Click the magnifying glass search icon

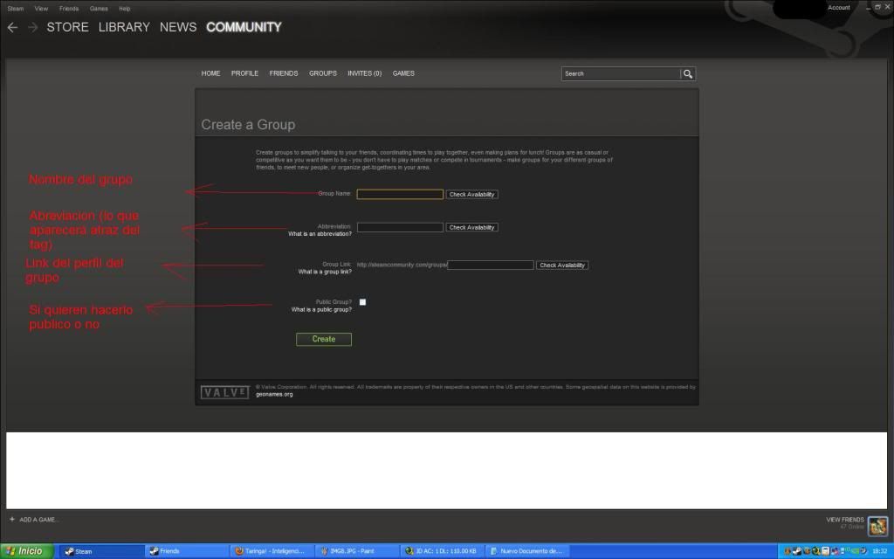point(688,73)
